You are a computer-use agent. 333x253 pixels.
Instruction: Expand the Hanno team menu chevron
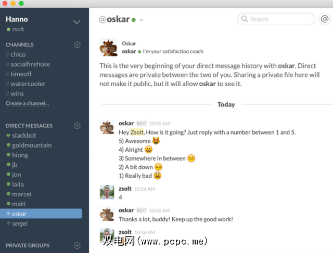[x=77, y=22]
